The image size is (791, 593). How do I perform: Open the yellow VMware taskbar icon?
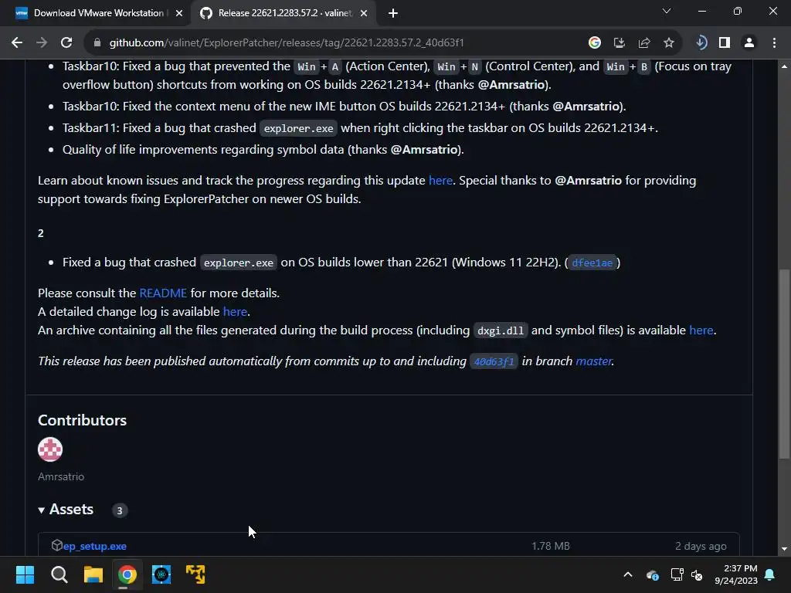[195, 574]
